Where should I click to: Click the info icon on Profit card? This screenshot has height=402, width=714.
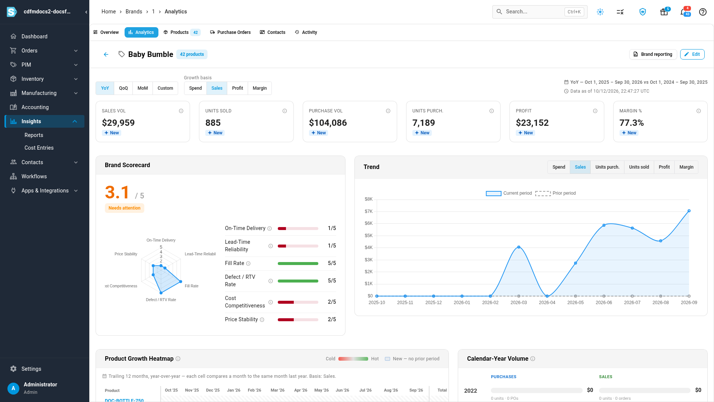click(595, 111)
